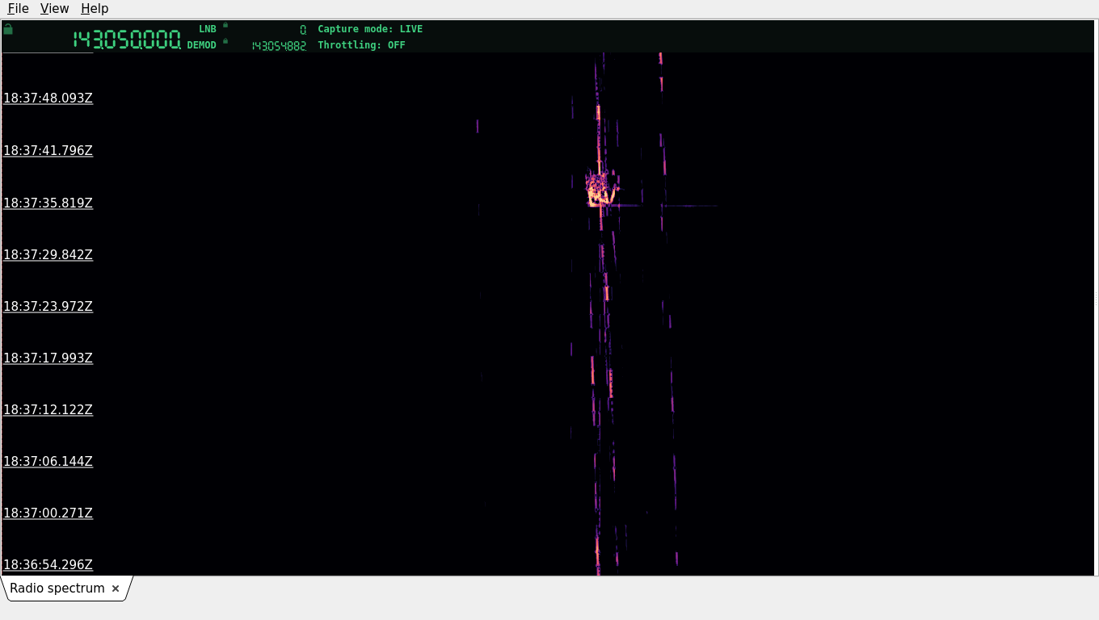Click the Capture mode: LIVE status

(x=370, y=29)
